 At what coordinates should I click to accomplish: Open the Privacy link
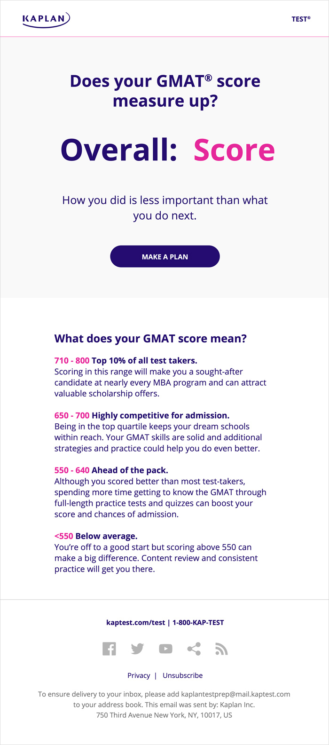(x=139, y=675)
